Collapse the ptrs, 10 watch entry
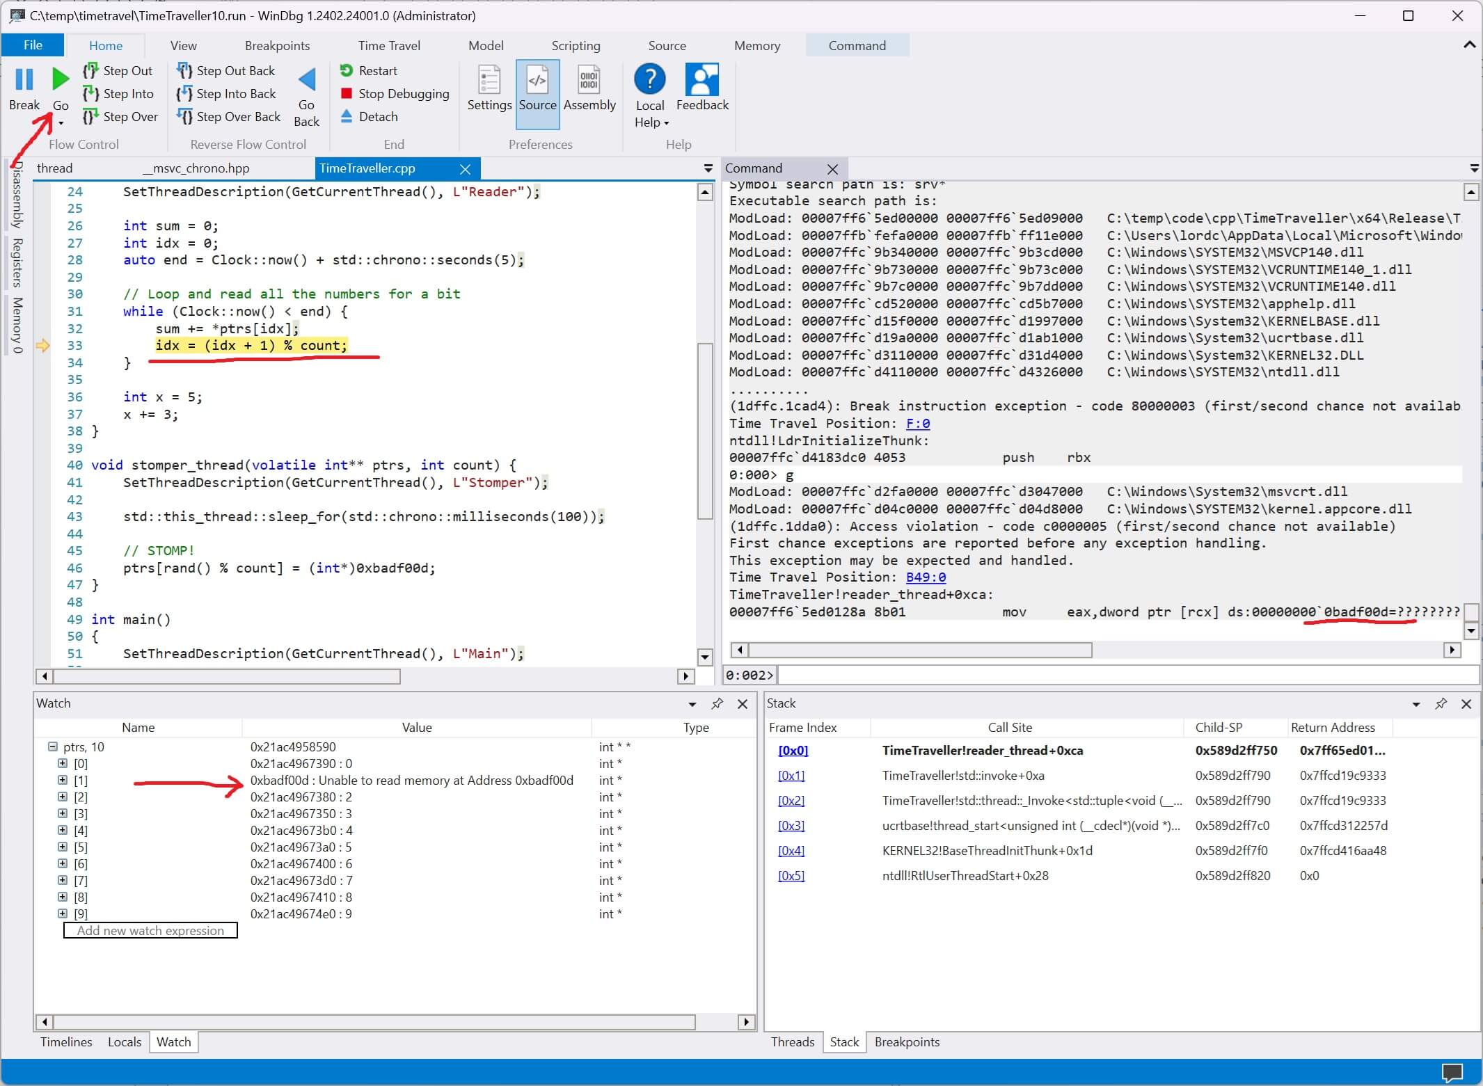The height and width of the screenshot is (1086, 1483). tap(52, 746)
